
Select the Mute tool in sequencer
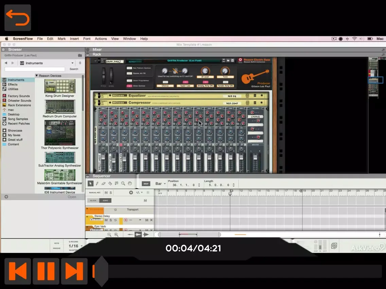tap(117, 183)
